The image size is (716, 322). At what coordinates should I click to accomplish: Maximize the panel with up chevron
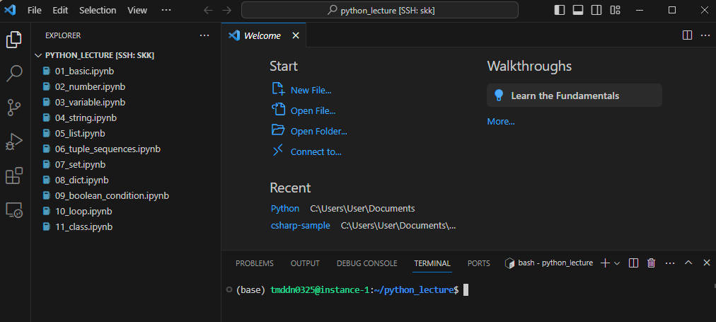(x=688, y=263)
